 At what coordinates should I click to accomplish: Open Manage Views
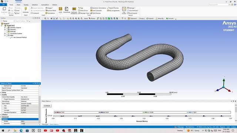[84, 13]
